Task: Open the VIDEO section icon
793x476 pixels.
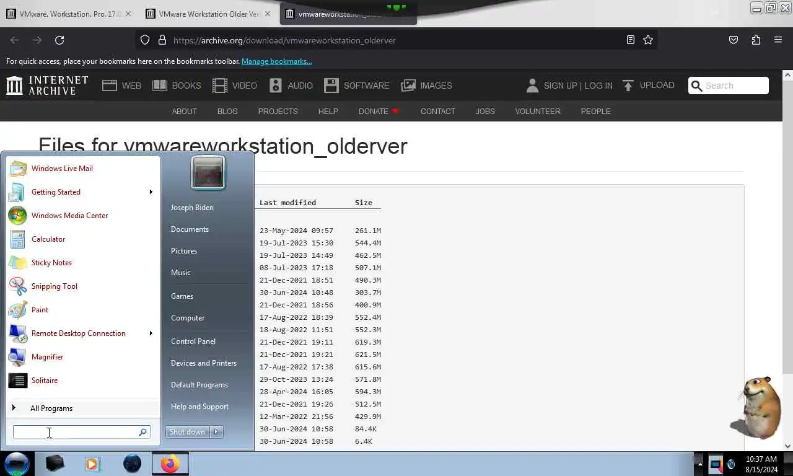Action: [x=220, y=86]
